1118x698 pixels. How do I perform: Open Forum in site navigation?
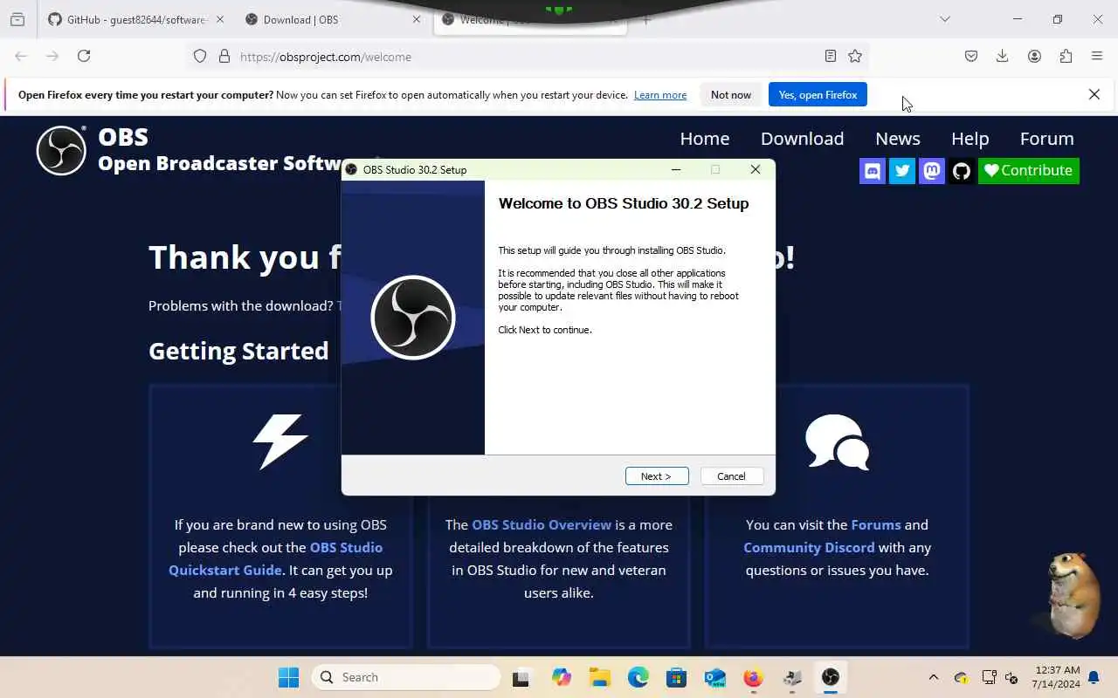coord(1046,139)
